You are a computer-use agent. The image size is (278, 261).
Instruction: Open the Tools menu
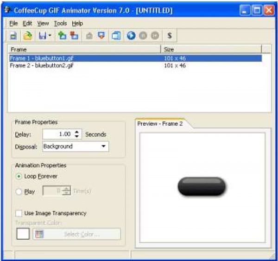[60, 24]
